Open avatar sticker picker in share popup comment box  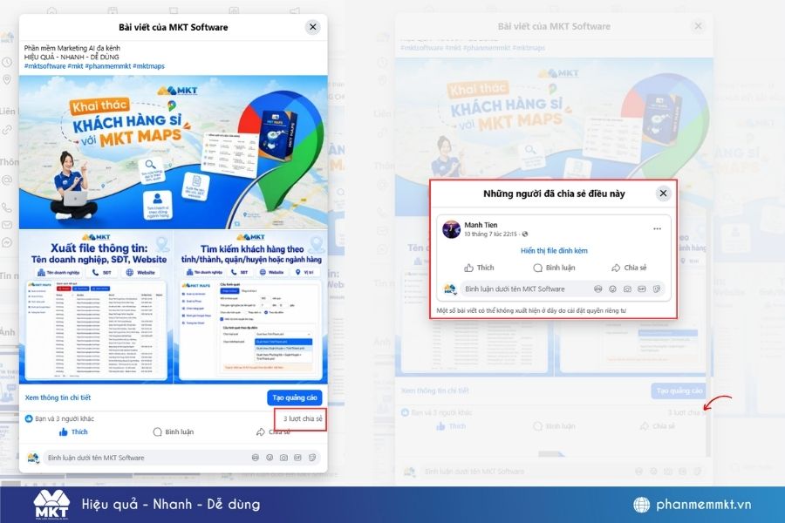point(597,289)
